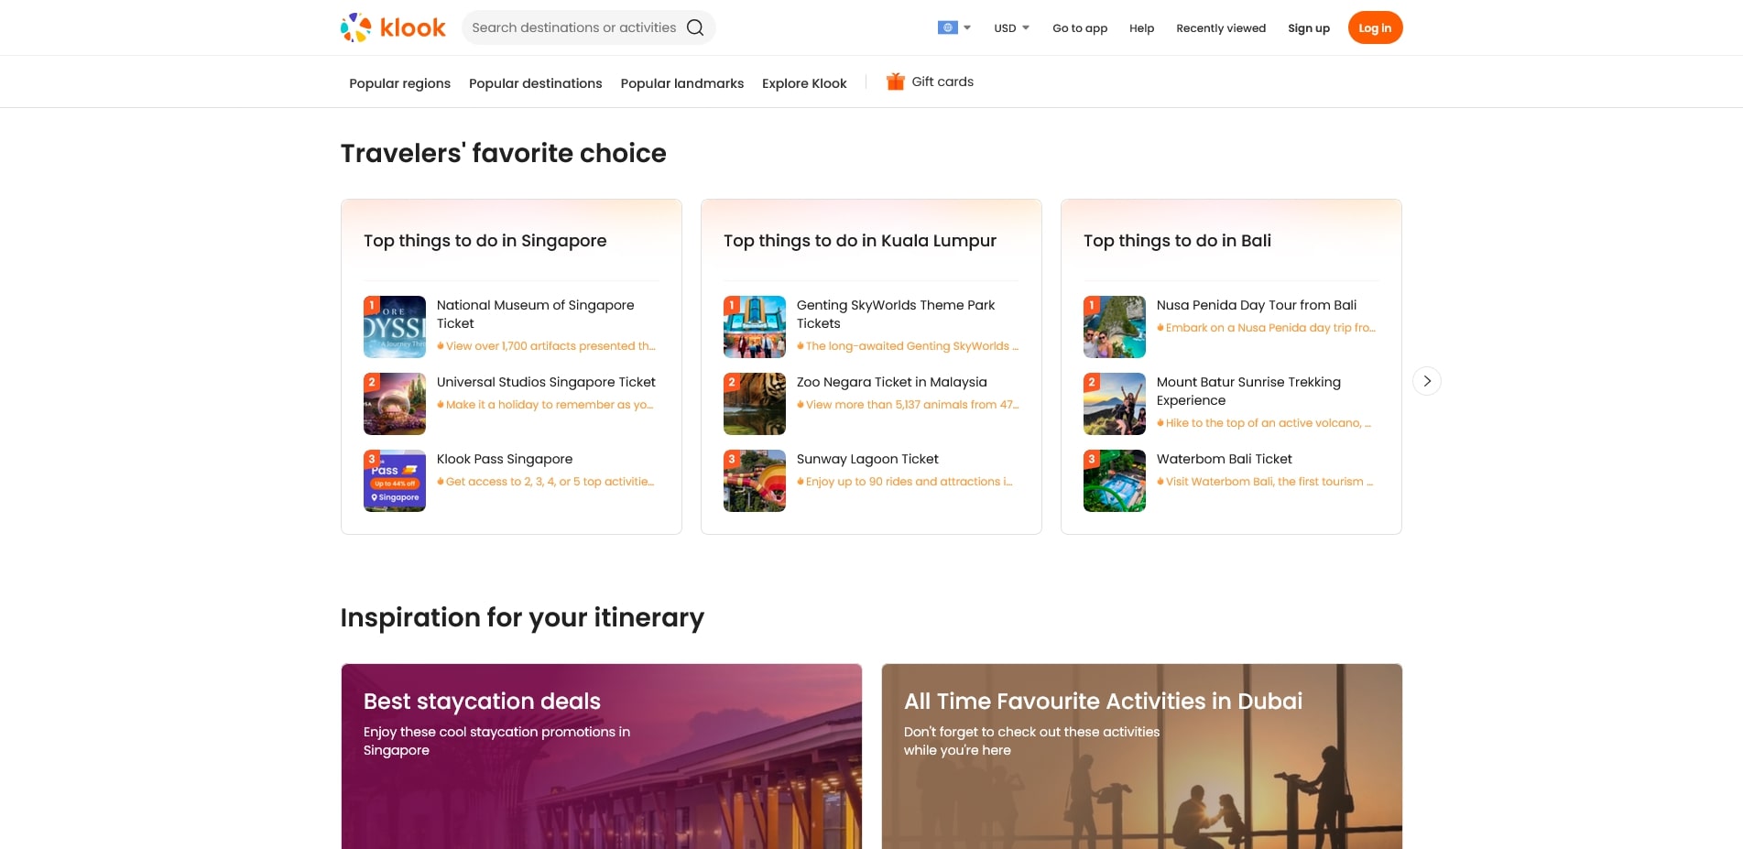Click the Gift cards present icon

[895, 82]
